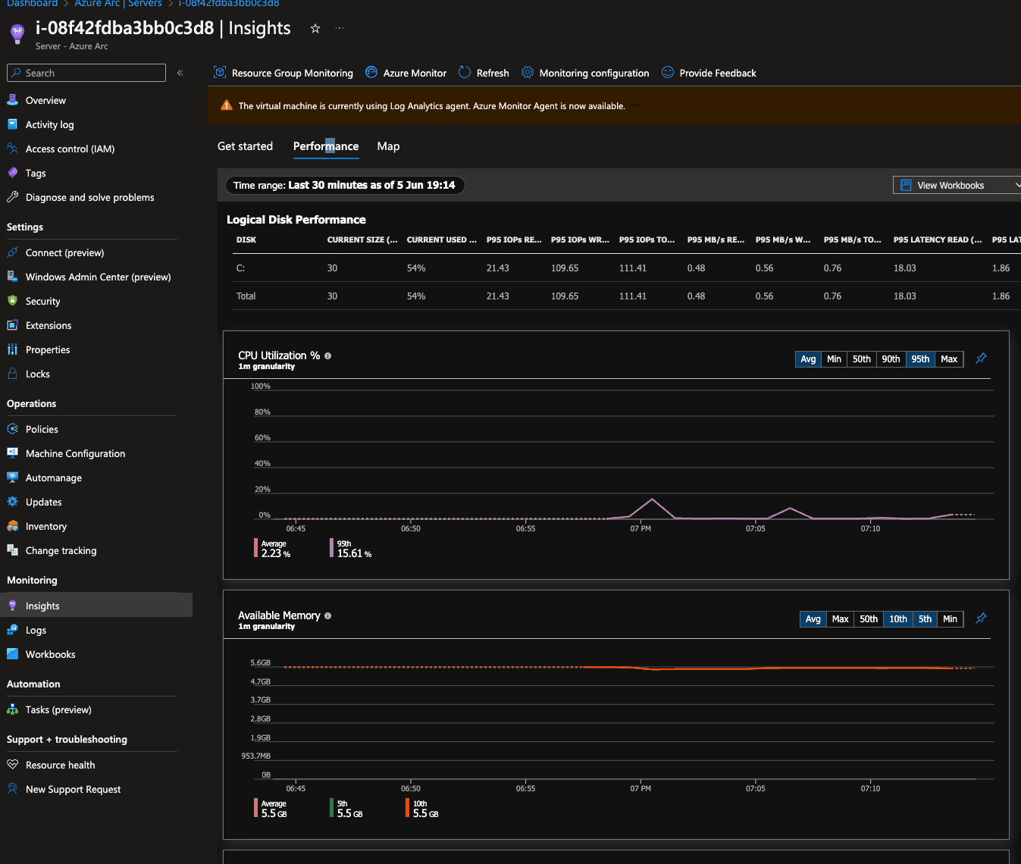This screenshot has height=864, width=1021.
Task: Open the Time range selector
Action: 345,185
